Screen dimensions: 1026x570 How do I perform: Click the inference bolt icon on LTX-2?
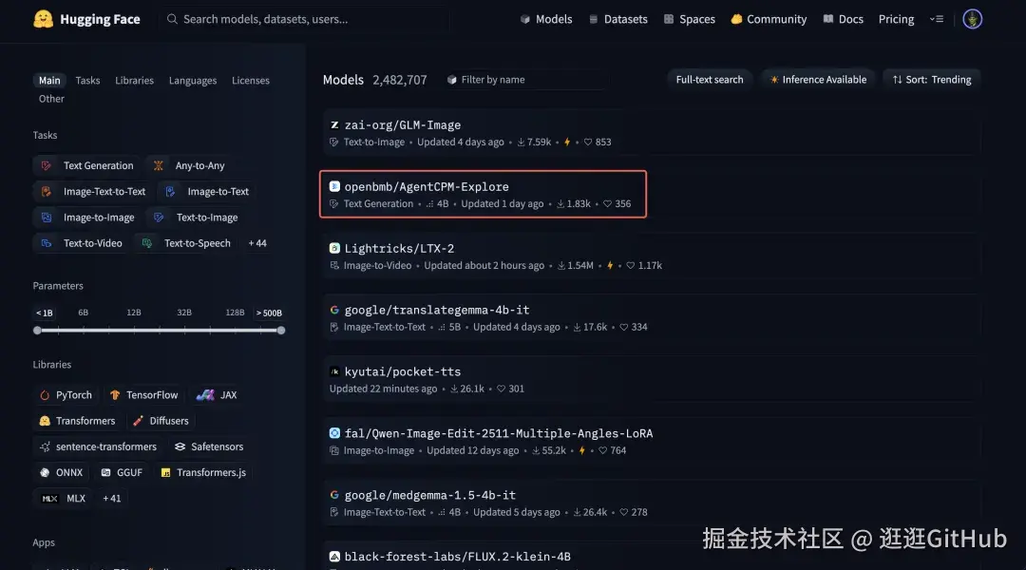(610, 266)
